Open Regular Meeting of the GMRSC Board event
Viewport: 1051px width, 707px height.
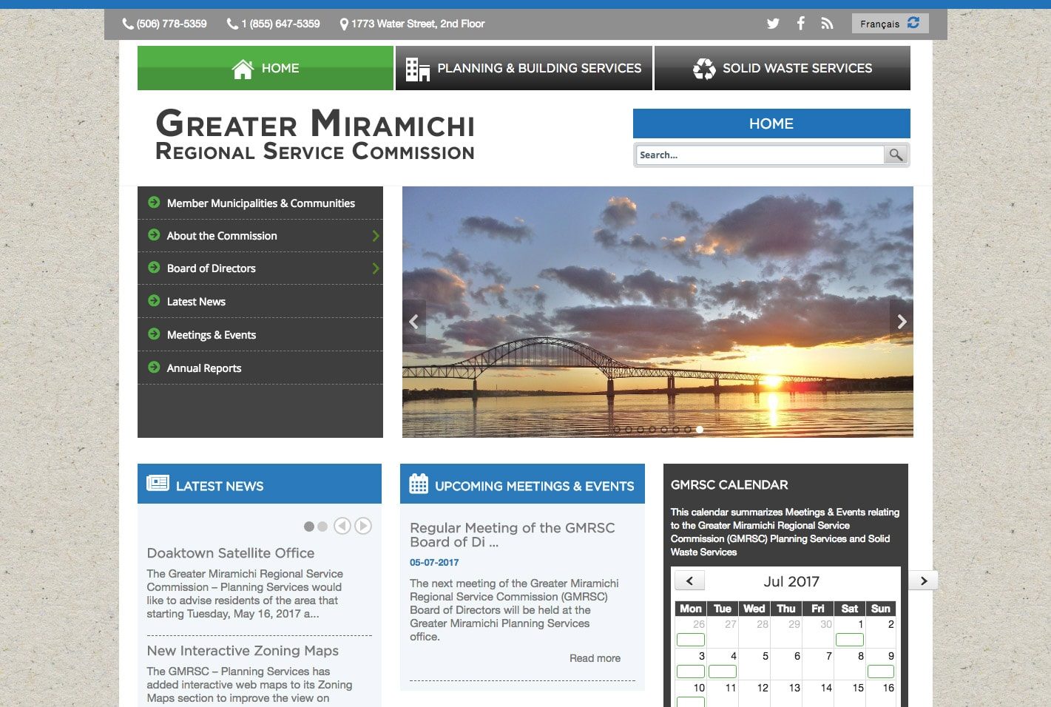(x=513, y=535)
